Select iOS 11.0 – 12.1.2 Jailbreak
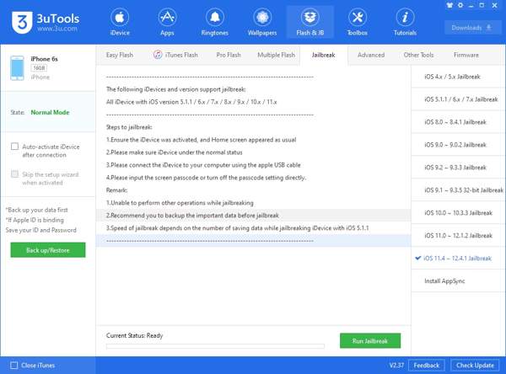This screenshot has height=374, width=506. (x=458, y=236)
